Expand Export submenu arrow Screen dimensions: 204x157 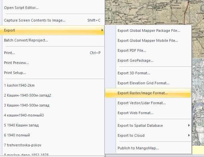[102, 30]
